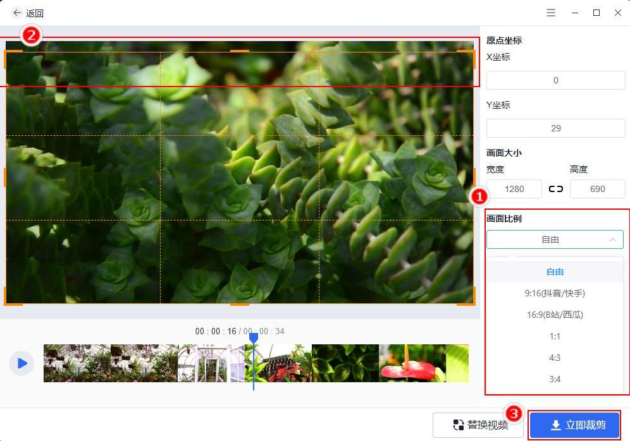The image size is (630, 441).
Task: Click the 替换视频 button to swap the video
Action: point(478,426)
